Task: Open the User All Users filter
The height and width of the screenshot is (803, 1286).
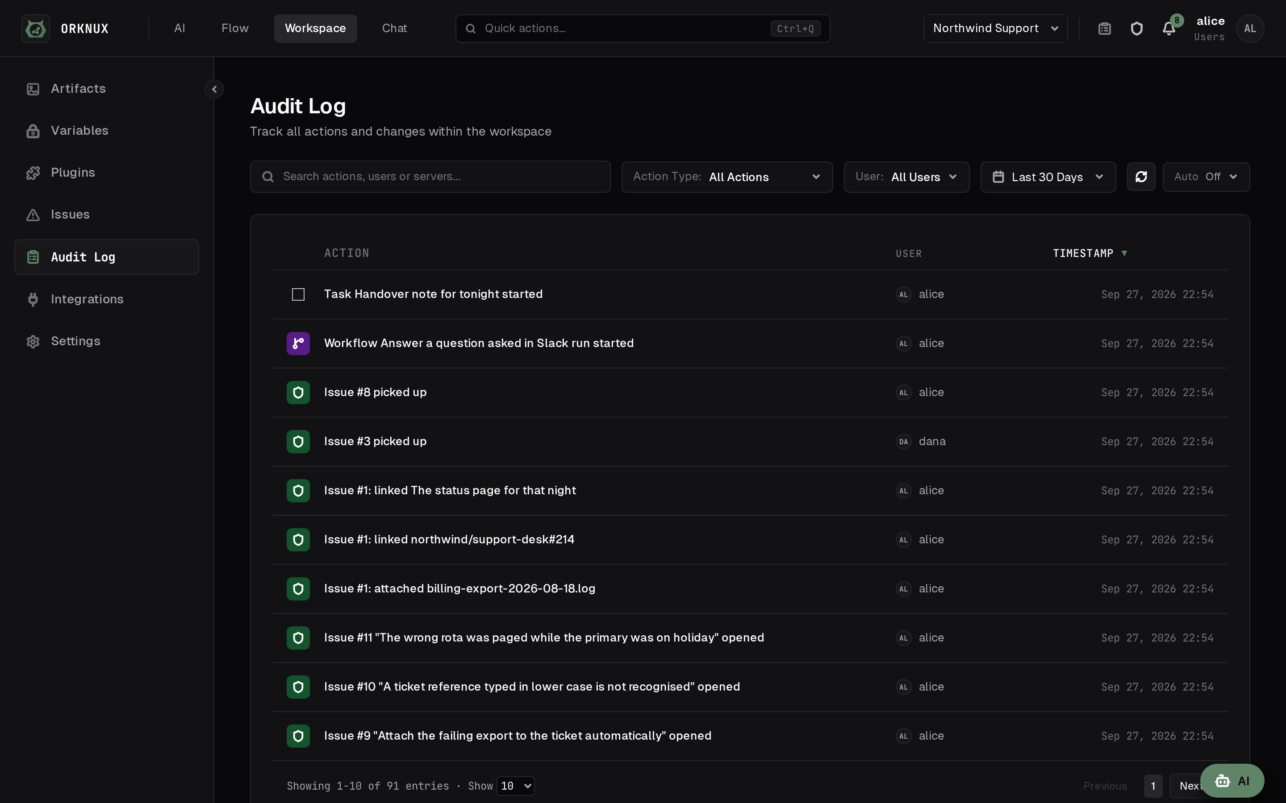Action: coord(906,177)
